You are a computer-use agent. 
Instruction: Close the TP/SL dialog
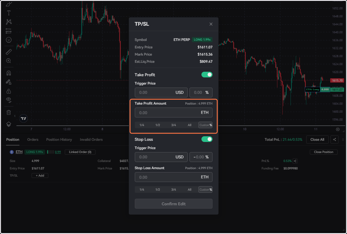tap(211, 24)
